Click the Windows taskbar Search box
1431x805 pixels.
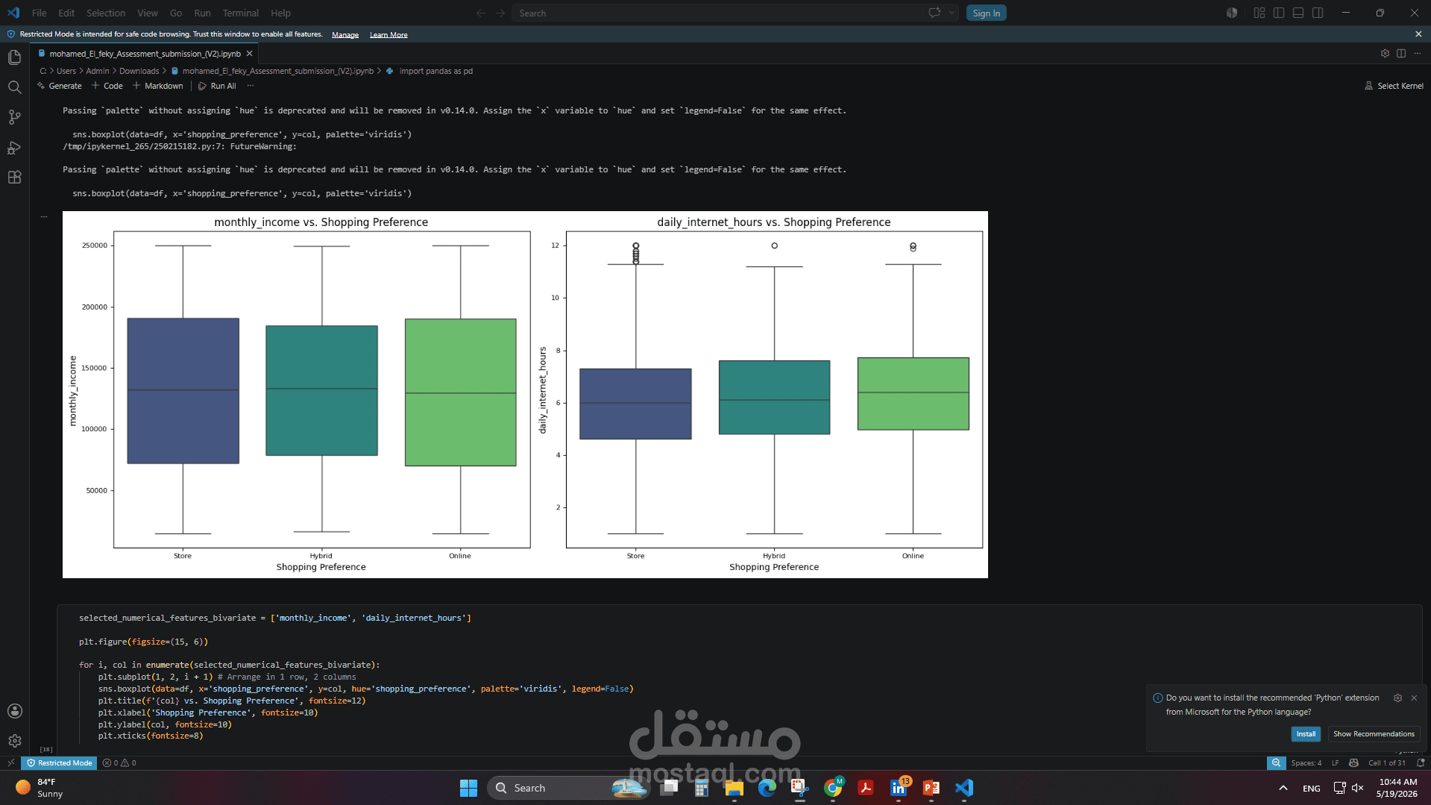coord(568,788)
